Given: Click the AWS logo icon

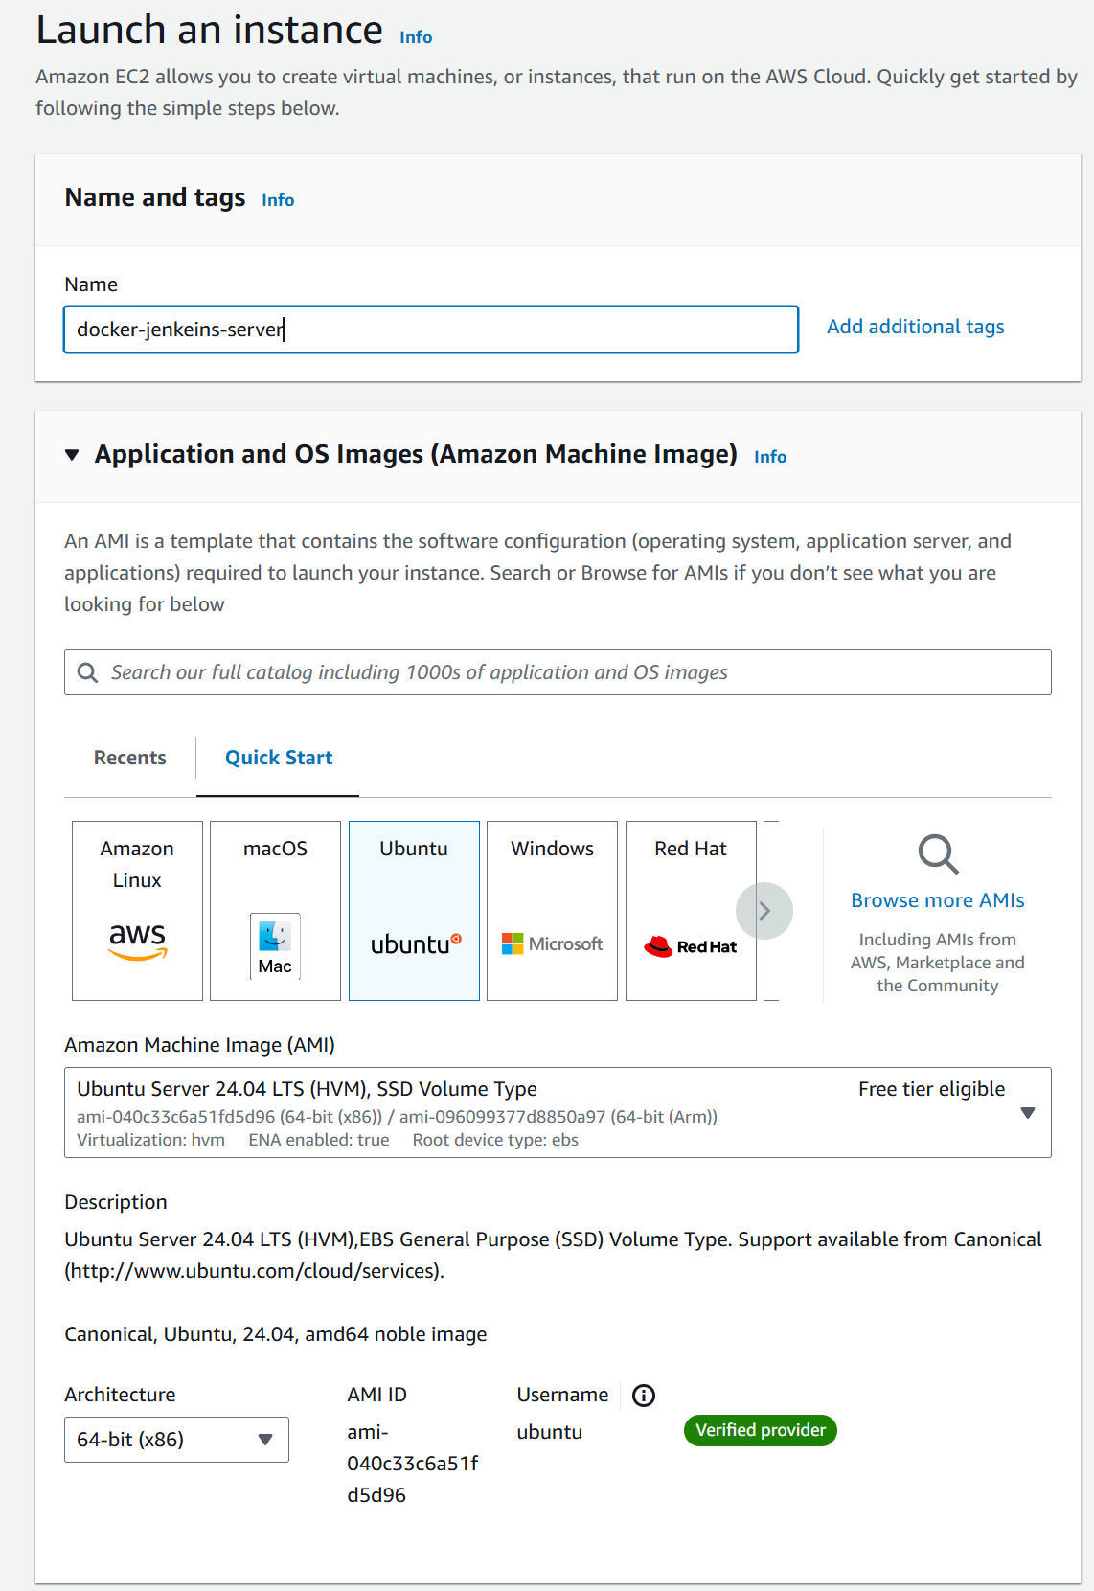Looking at the screenshot, I should point(138,941).
